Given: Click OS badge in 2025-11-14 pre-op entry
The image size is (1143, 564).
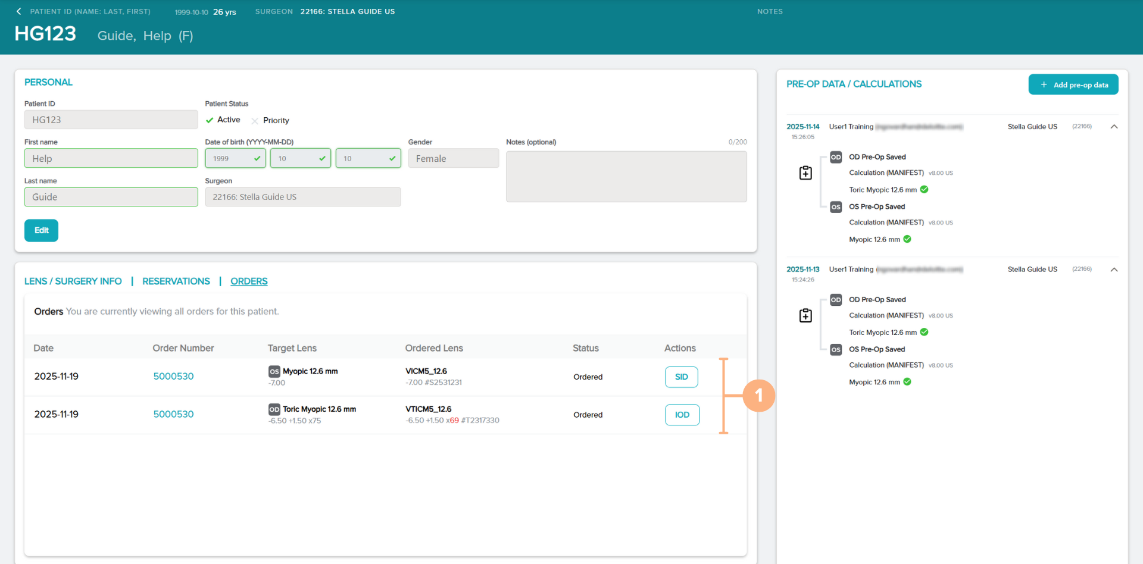Looking at the screenshot, I should (836, 207).
